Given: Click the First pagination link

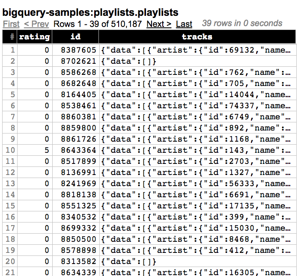Looking at the screenshot, I should click(x=11, y=24).
